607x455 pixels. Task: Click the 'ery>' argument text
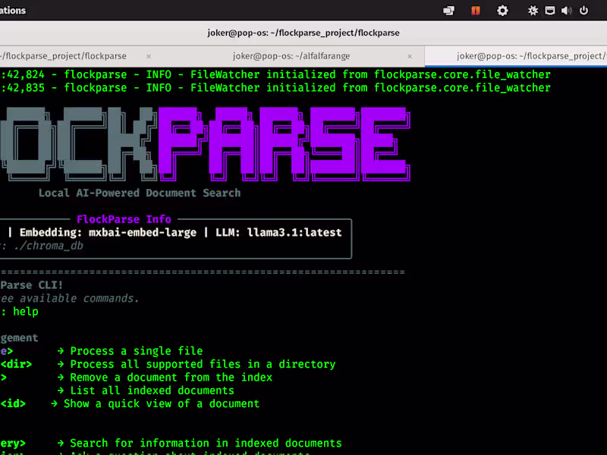coord(13,443)
